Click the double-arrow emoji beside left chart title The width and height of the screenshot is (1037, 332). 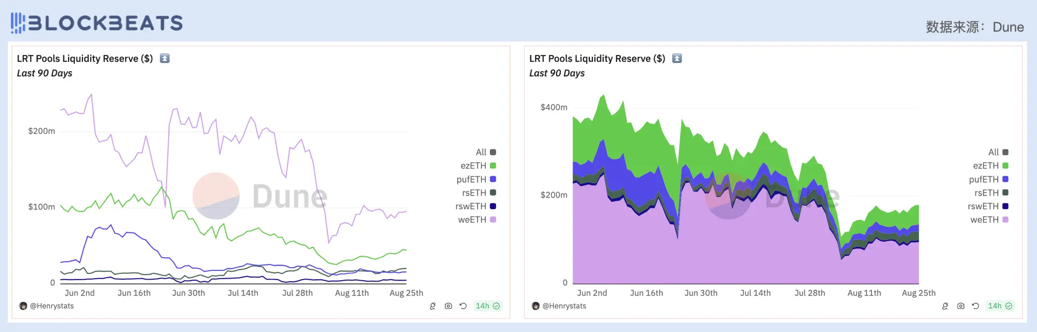point(165,58)
